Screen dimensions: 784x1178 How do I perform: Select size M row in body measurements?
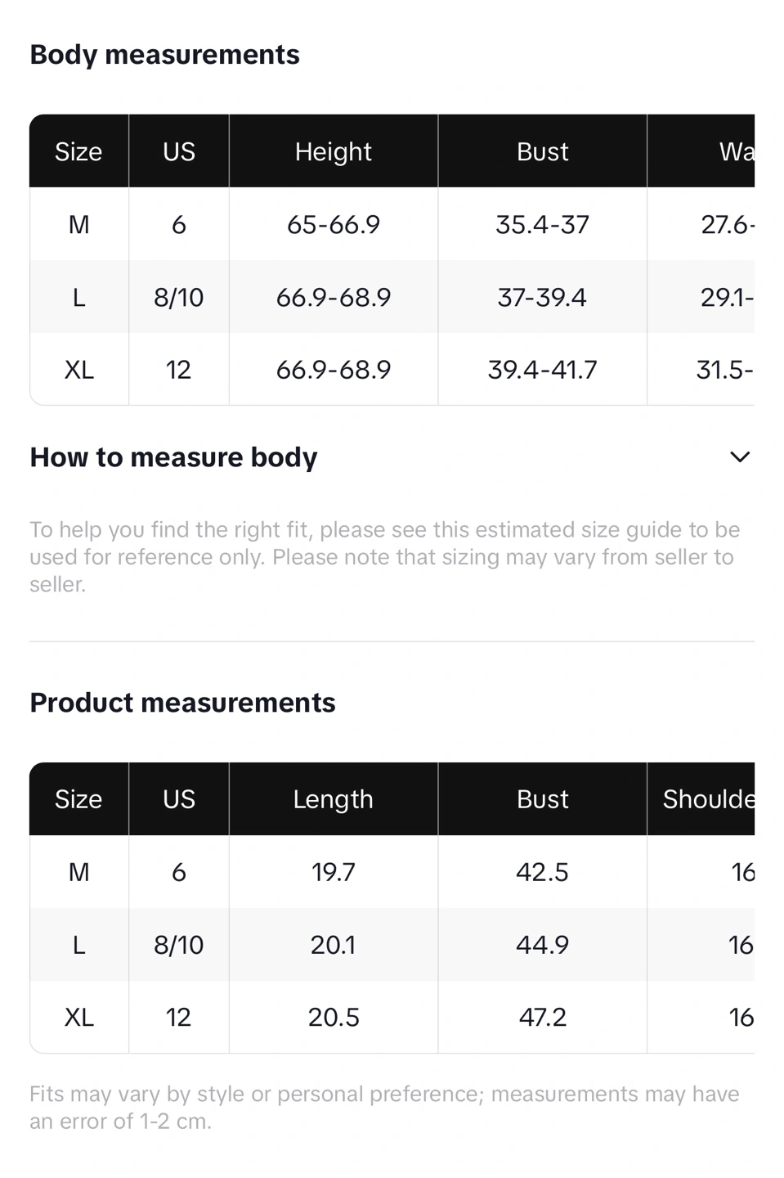tap(392, 224)
